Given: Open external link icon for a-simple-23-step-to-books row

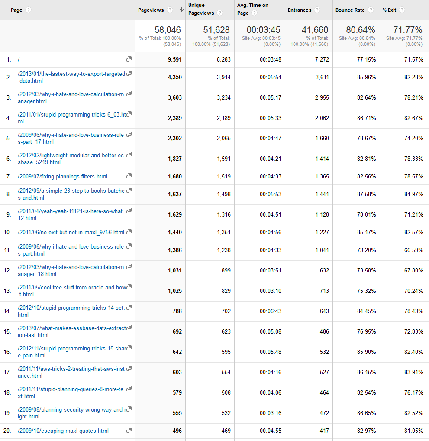Looking at the screenshot, I should (129, 190).
